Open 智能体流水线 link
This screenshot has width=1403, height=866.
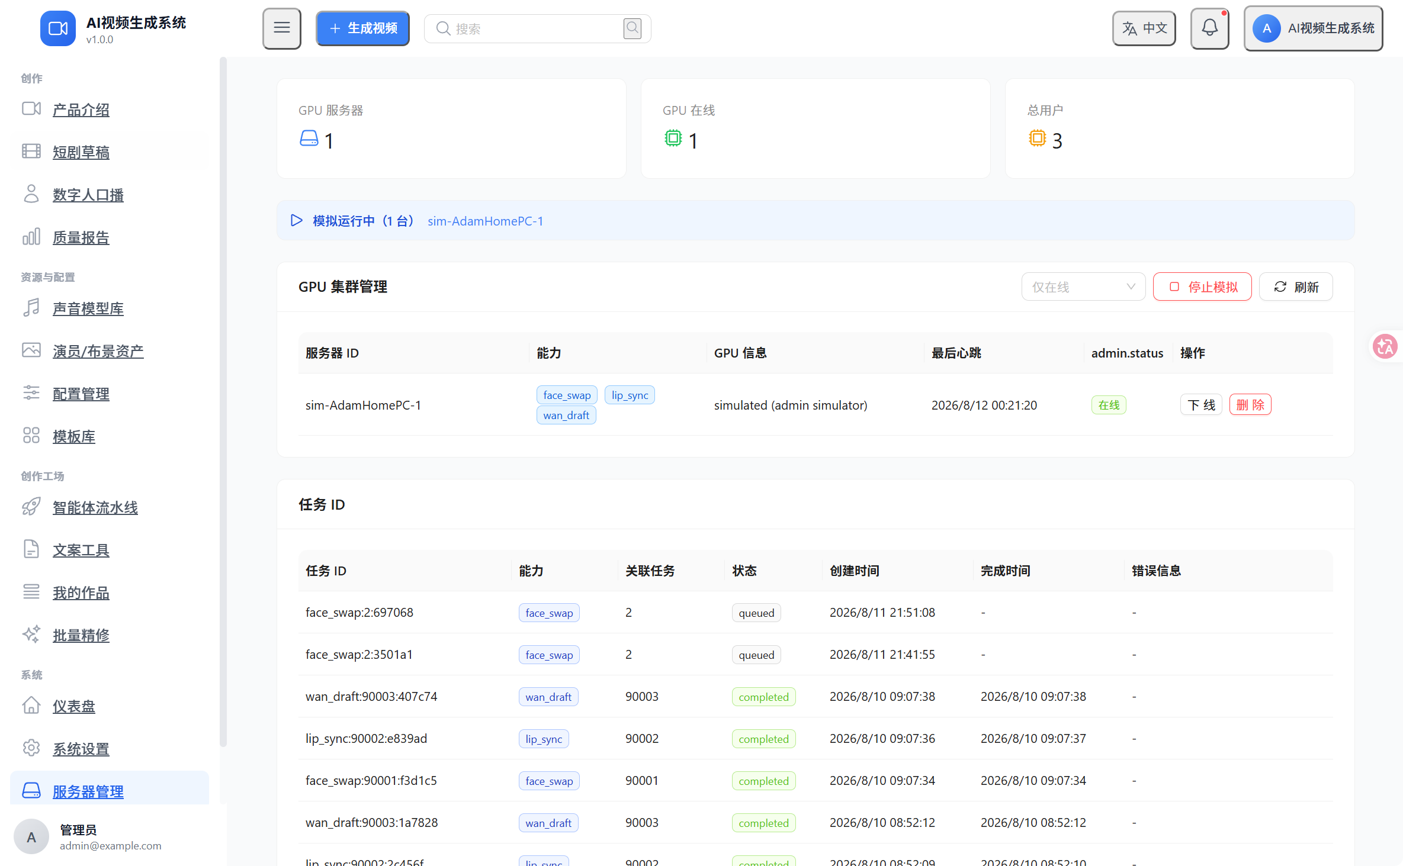click(x=95, y=508)
